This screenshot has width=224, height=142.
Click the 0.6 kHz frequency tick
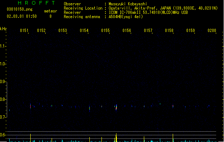(3, 135)
